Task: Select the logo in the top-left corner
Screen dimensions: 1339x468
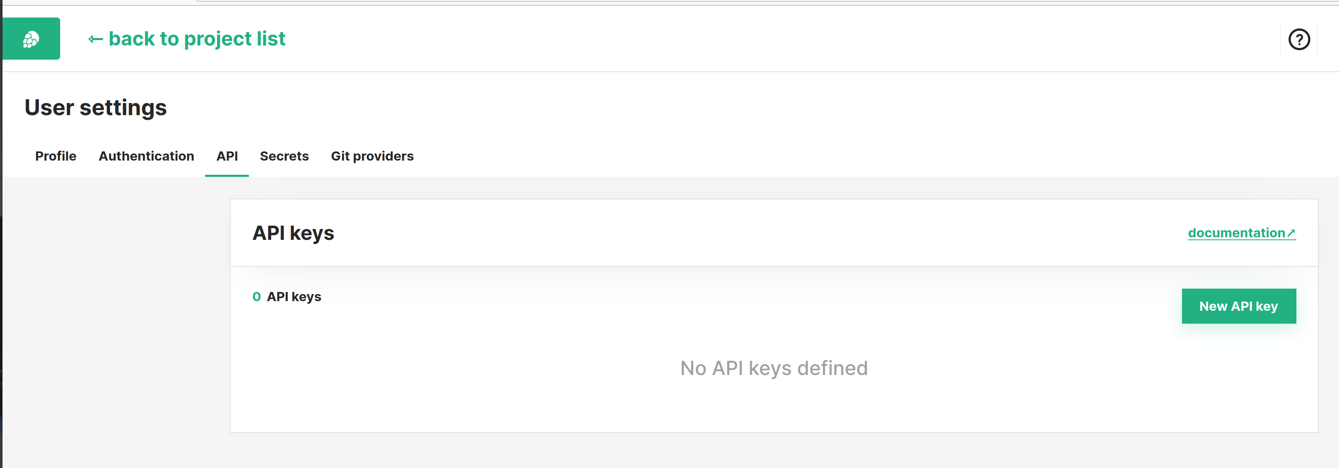Action: coord(30,38)
